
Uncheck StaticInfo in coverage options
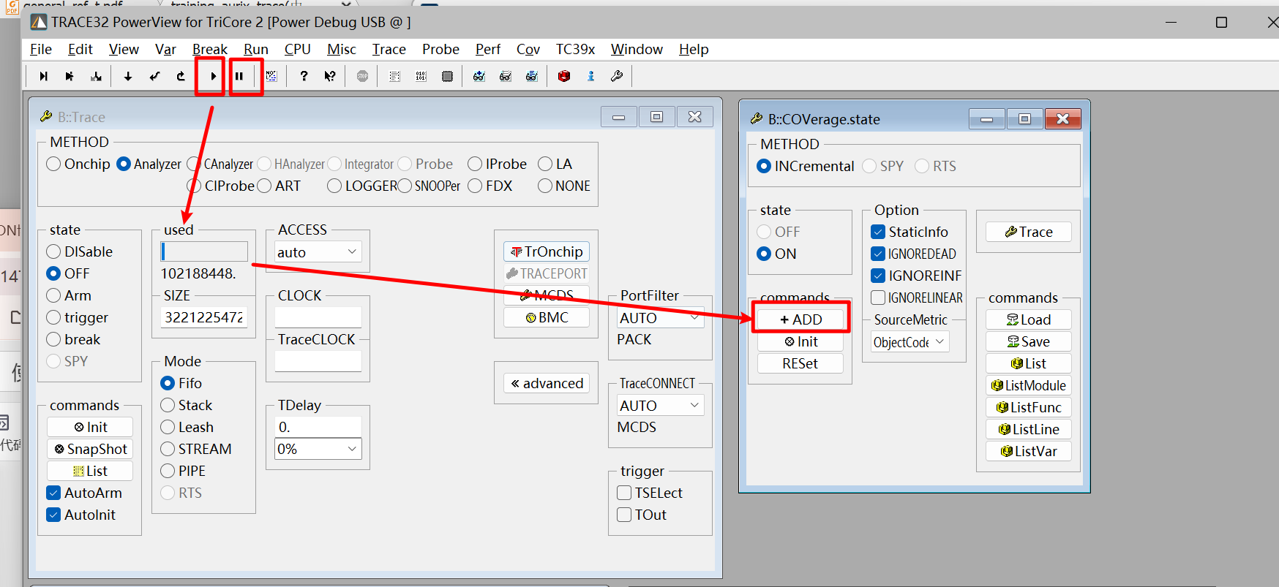pyautogui.click(x=878, y=232)
